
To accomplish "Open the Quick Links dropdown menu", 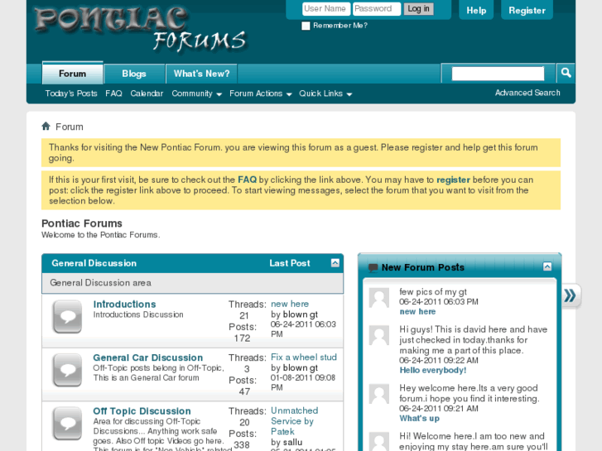I will pyautogui.click(x=325, y=94).
